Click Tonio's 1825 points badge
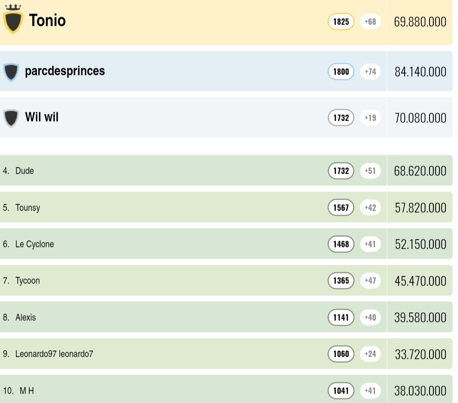Image resolution: width=458 pixels, height=403 pixels. pyautogui.click(x=341, y=22)
